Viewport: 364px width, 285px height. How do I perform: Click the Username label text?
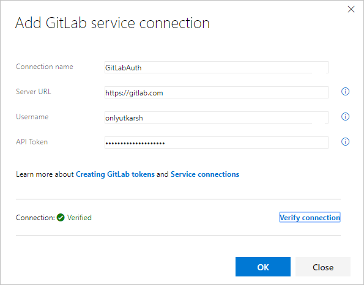[32, 117]
